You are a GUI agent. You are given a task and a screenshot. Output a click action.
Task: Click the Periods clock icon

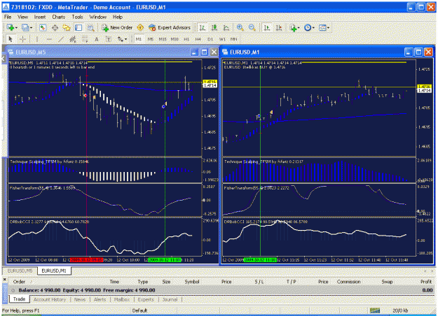click(x=308, y=27)
